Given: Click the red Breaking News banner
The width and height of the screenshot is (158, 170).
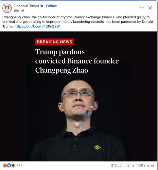Looking at the screenshot, I should point(55,42).
